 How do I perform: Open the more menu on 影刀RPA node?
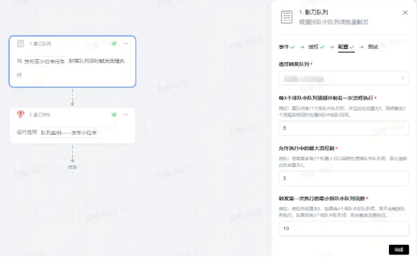125,115
